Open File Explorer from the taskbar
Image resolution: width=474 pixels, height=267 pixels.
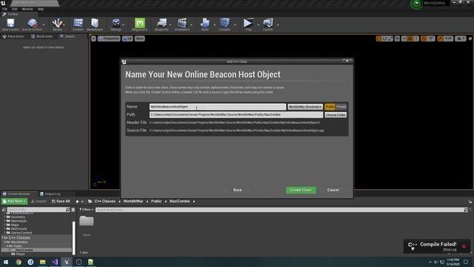pyautogui.click(x=43, y=262)
